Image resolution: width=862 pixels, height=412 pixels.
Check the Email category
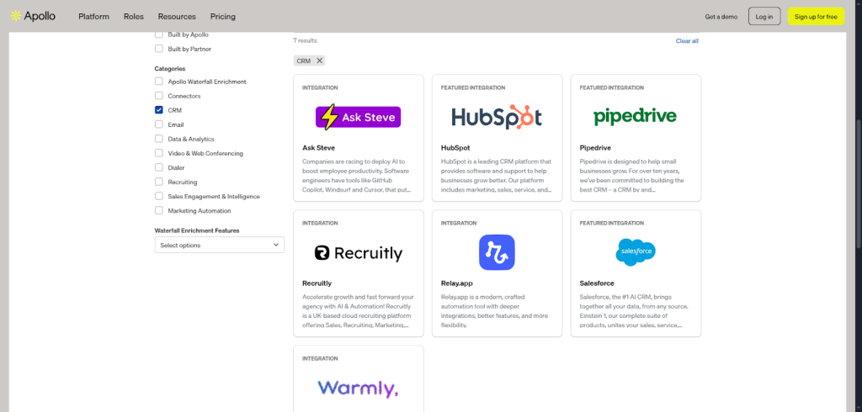point(159,124)
